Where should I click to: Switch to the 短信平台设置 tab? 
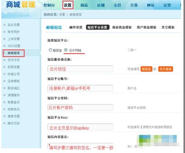coord(98,27)
